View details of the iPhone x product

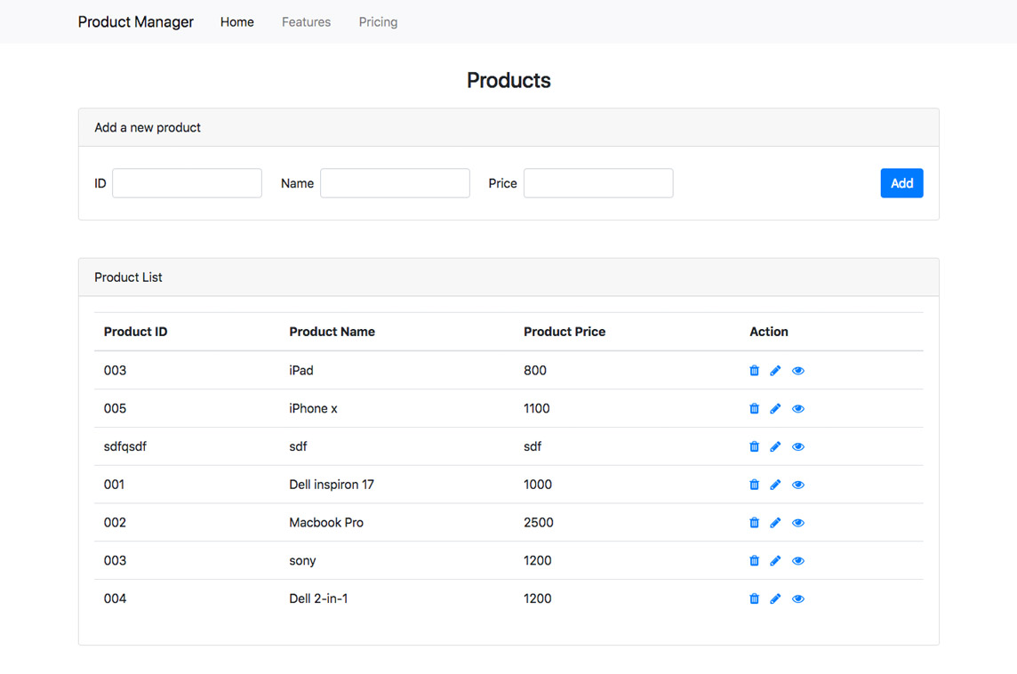pyautogui.click(x=797, y=408)
